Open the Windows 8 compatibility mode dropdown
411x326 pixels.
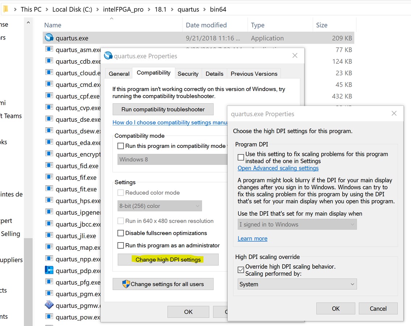[172, 159]
